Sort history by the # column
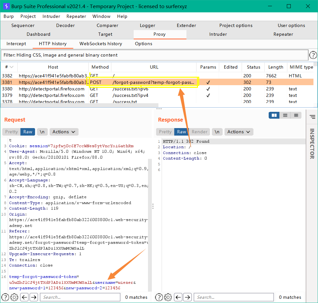 (x=9, y=67)
